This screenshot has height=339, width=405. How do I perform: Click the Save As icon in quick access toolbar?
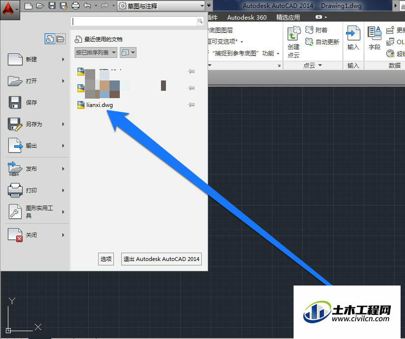(x=63, y=6)
